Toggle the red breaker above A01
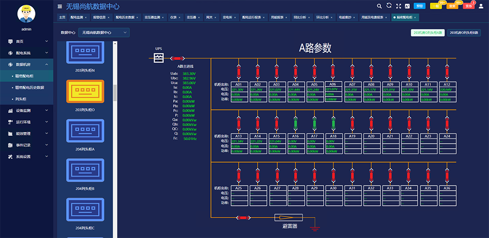The height and width of the screenshot is (238, 489). point(239,72)
